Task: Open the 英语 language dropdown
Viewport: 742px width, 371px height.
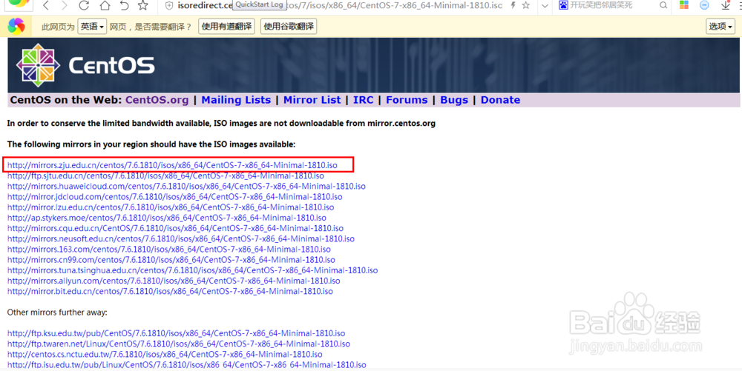Action: pyautogui.click(x=92, y=27)
